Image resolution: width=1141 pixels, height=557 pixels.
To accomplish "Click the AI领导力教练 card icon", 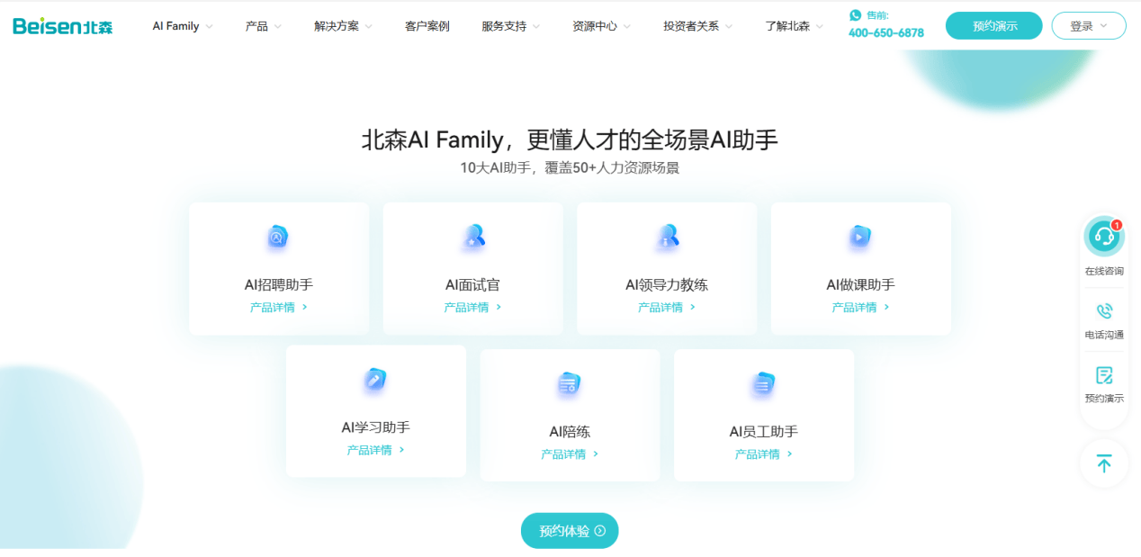I will click(x=667, y=238).
